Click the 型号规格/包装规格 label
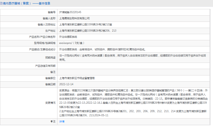The image size is (213, 127). click(45, 43)
